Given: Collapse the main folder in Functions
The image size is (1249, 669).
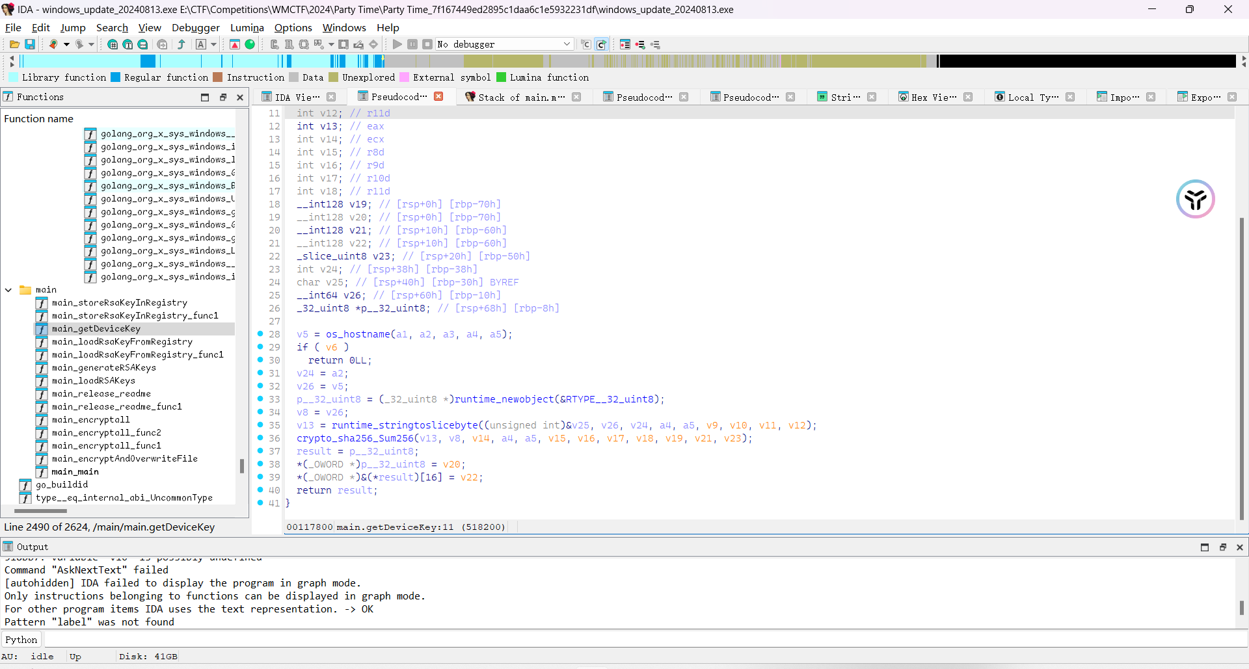Looking at the screenshot, I should click(8, 290).
